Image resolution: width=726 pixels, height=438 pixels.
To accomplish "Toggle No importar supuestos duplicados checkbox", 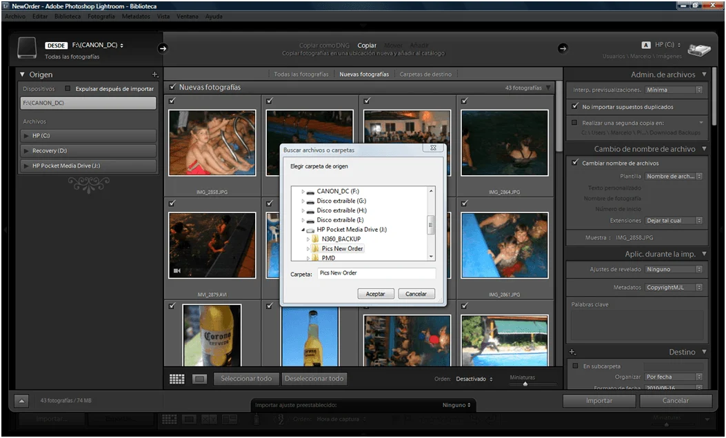I will pos(574,106).
